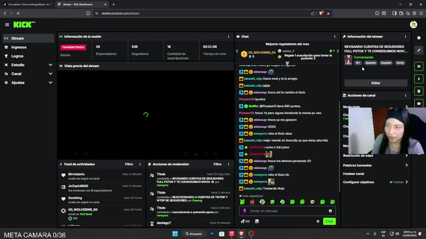Open Brave Wallet icon

click(x=401, y=13)
